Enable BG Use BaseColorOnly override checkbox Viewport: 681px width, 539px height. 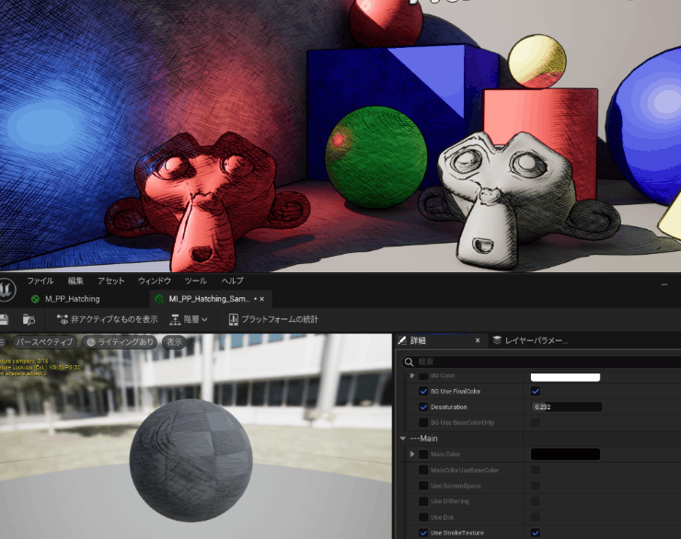[423, 423]
